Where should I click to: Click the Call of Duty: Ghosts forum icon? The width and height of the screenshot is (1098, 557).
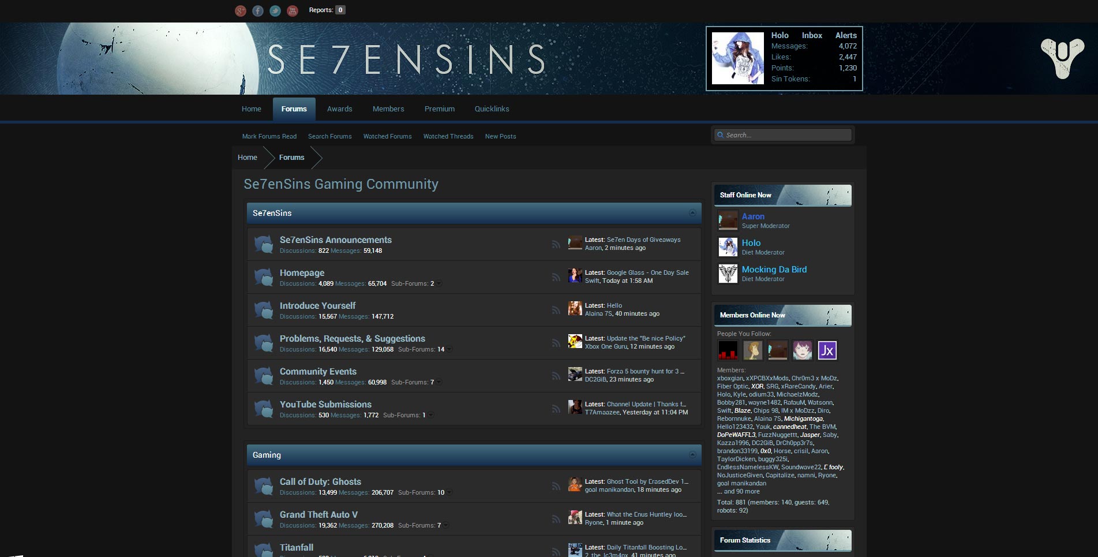264,486
